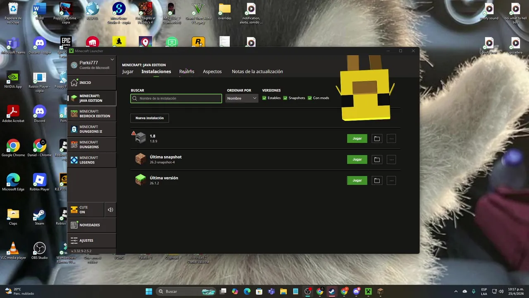Select Grand Theft Auto V Legacy desktop icon
Screen dimensions: 529x298
[x=198, y=13]
